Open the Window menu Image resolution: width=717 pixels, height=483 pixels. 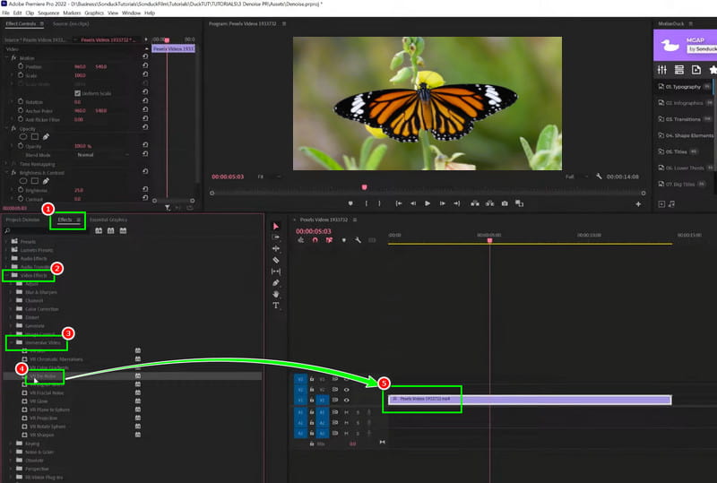(x=131, y=13)
